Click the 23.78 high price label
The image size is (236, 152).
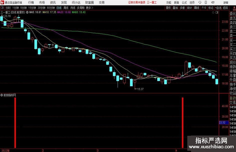point(7,16)
